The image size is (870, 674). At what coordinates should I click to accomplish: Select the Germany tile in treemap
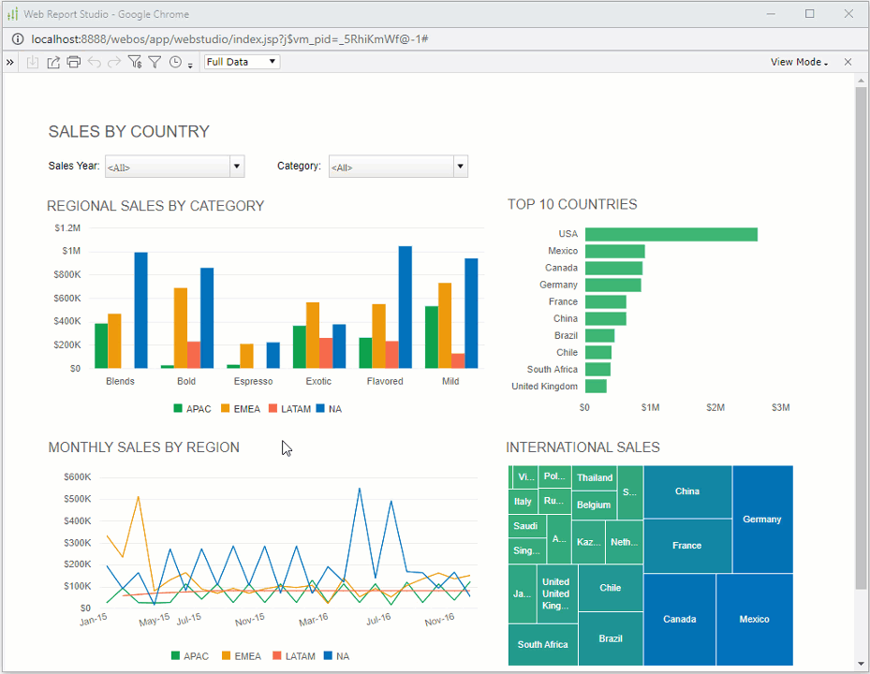tap(761, 520)
